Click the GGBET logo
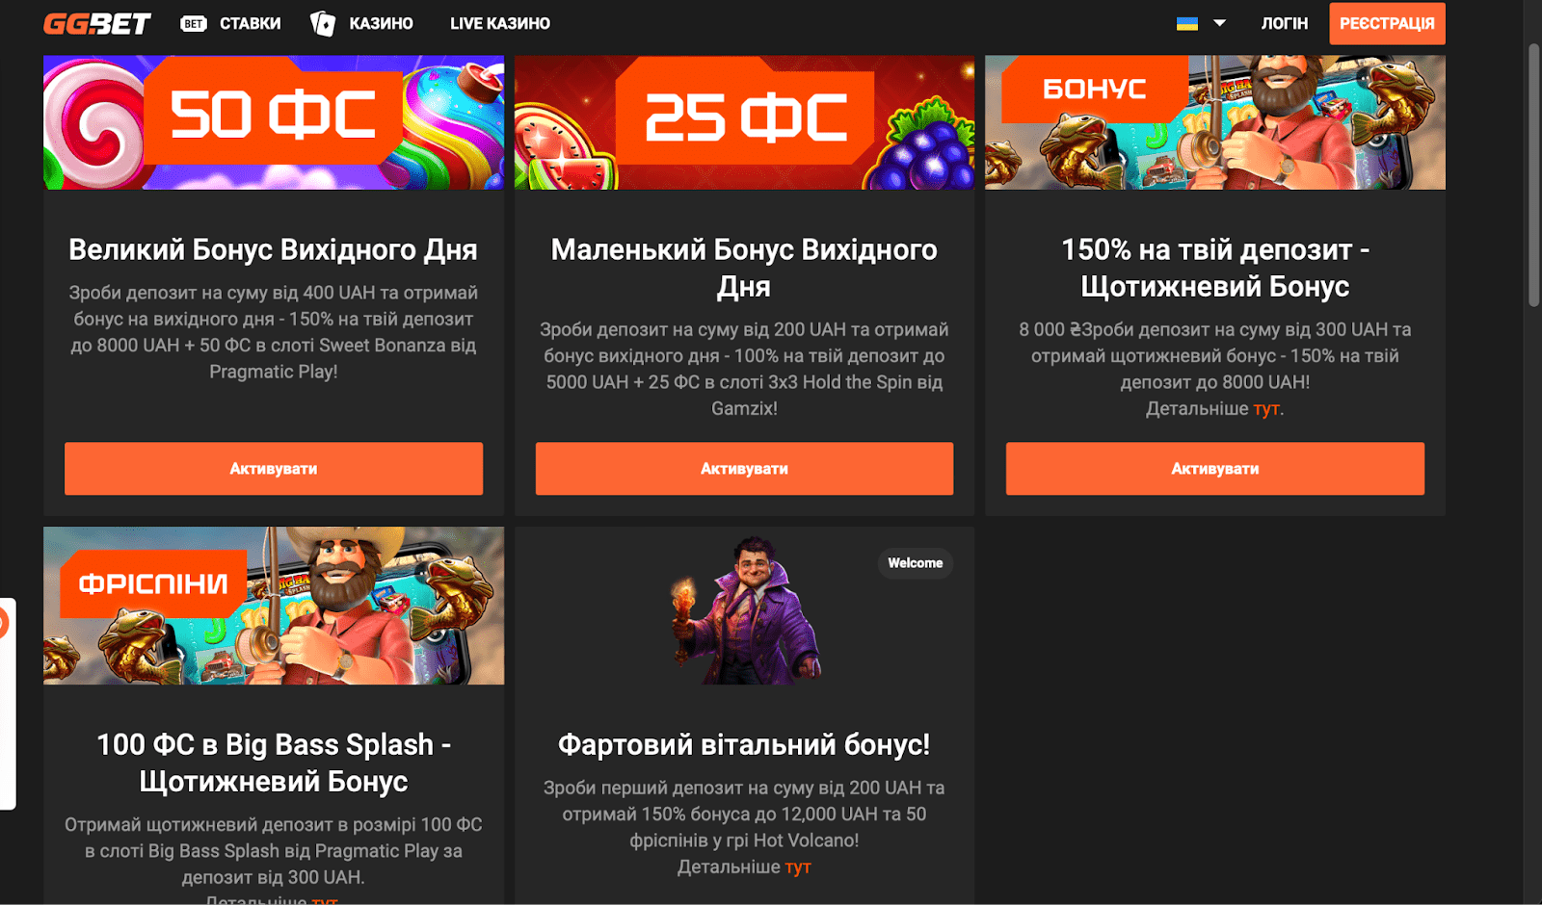The image size is (1542, 905). [96, 23]
